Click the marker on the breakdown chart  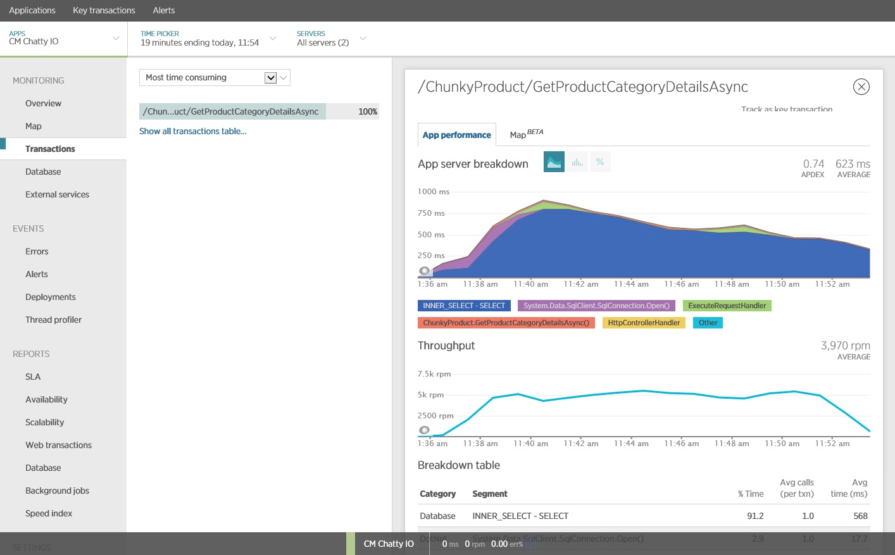click(x=424, y=271)
